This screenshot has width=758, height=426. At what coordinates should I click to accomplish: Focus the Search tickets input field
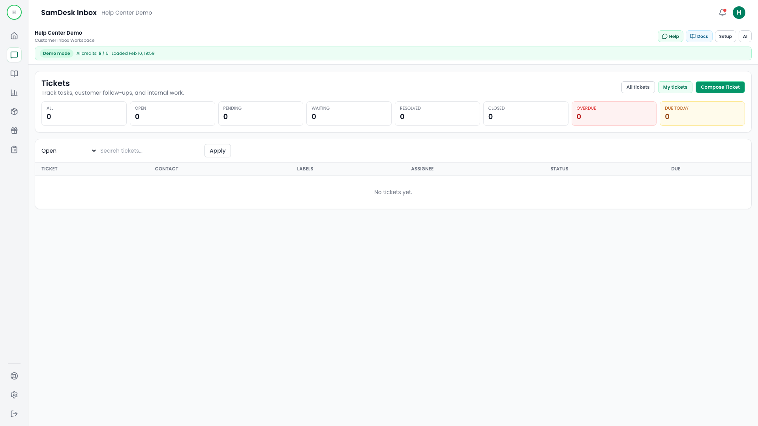coord(150,151)
